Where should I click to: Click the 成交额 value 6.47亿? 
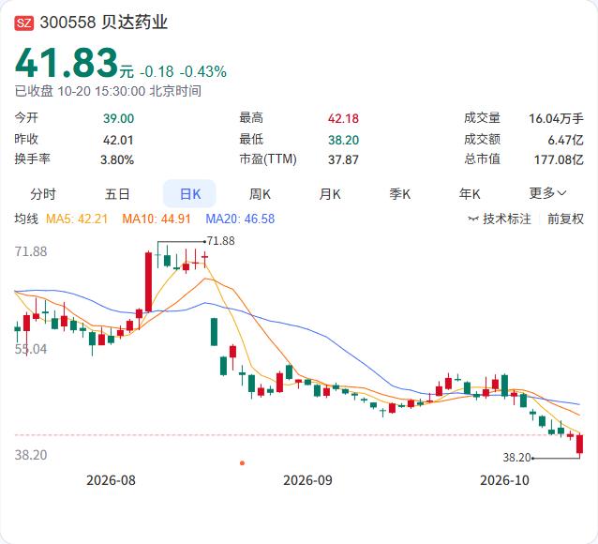[x=565, y=140]
